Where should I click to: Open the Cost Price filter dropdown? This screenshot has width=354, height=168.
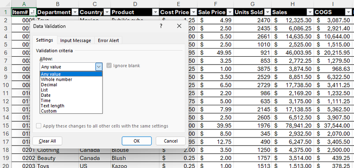[194, 12]
